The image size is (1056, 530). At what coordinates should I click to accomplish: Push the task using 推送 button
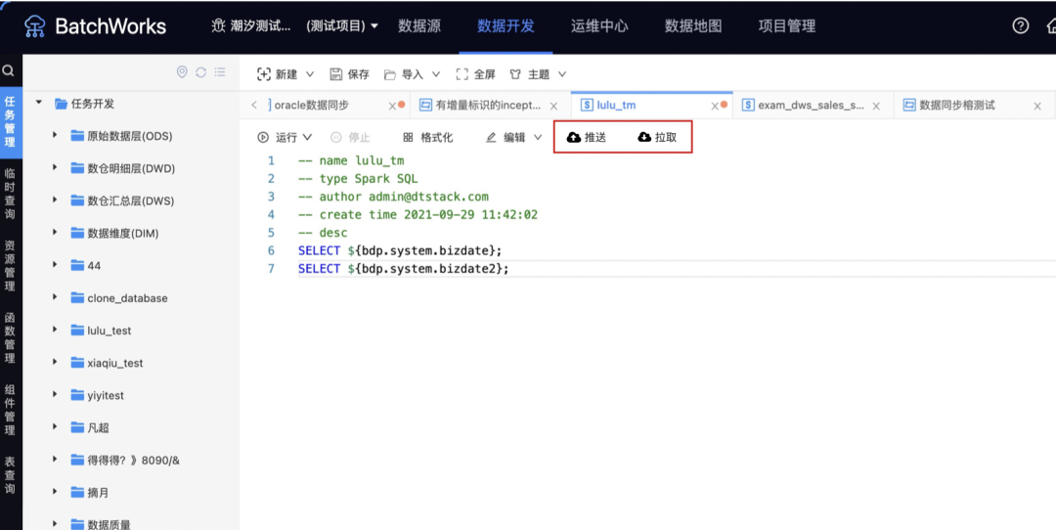click(587, 138)
